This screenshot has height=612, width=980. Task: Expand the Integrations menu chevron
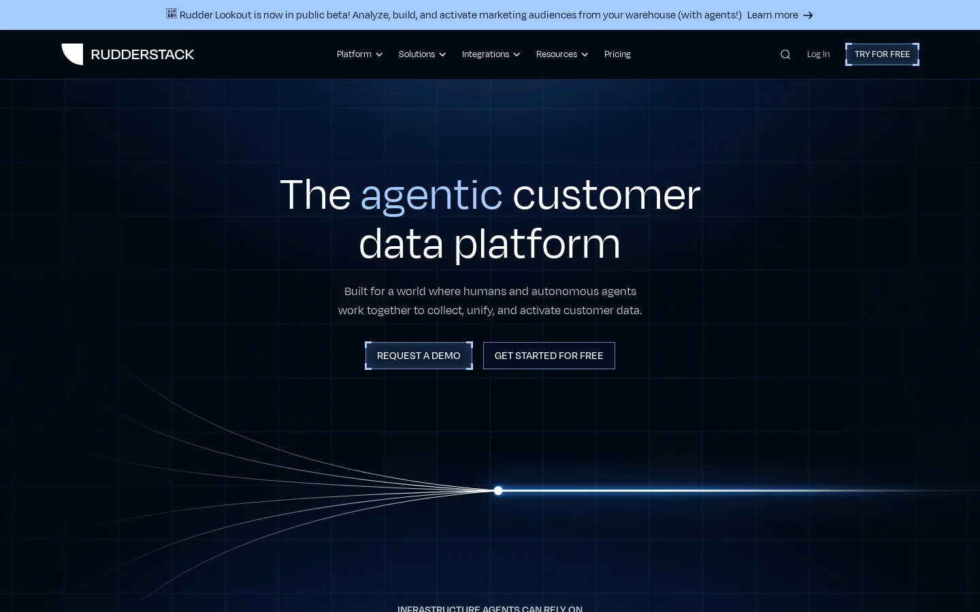[517, 54]
